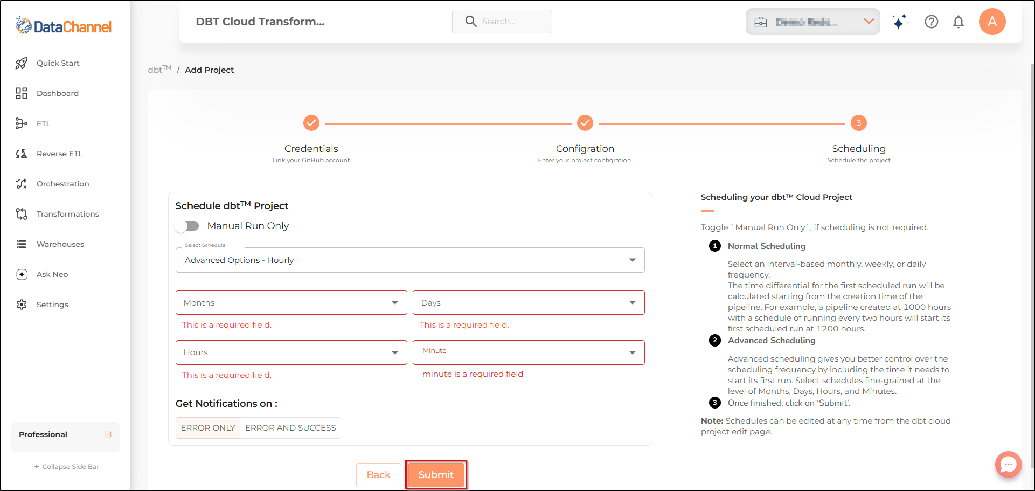This screenshot has height=491, width=1035.
Task: Open the Hours dropdown
Action: point(291,352)
